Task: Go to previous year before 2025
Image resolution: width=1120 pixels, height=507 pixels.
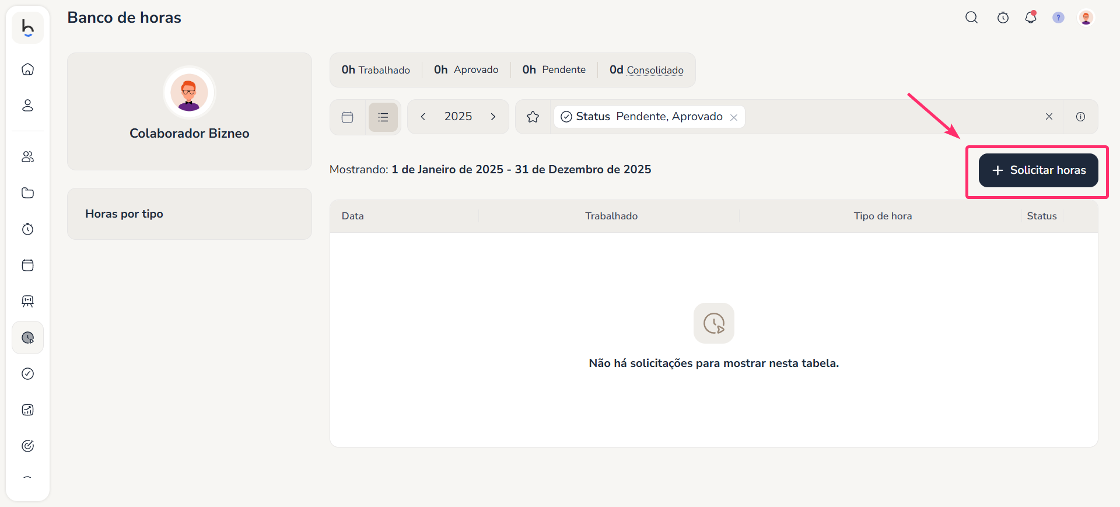Action: (423, 117)
